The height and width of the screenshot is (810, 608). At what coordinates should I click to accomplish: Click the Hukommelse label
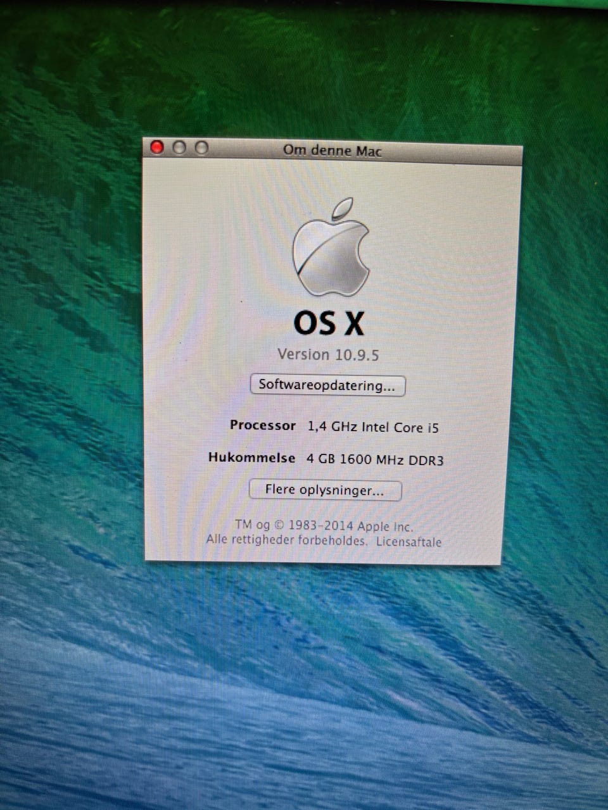(251, 458)
